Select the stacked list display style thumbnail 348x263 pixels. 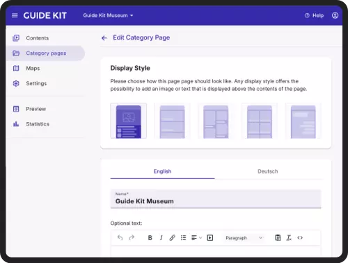pyautogui.click(x=172, y=121)
